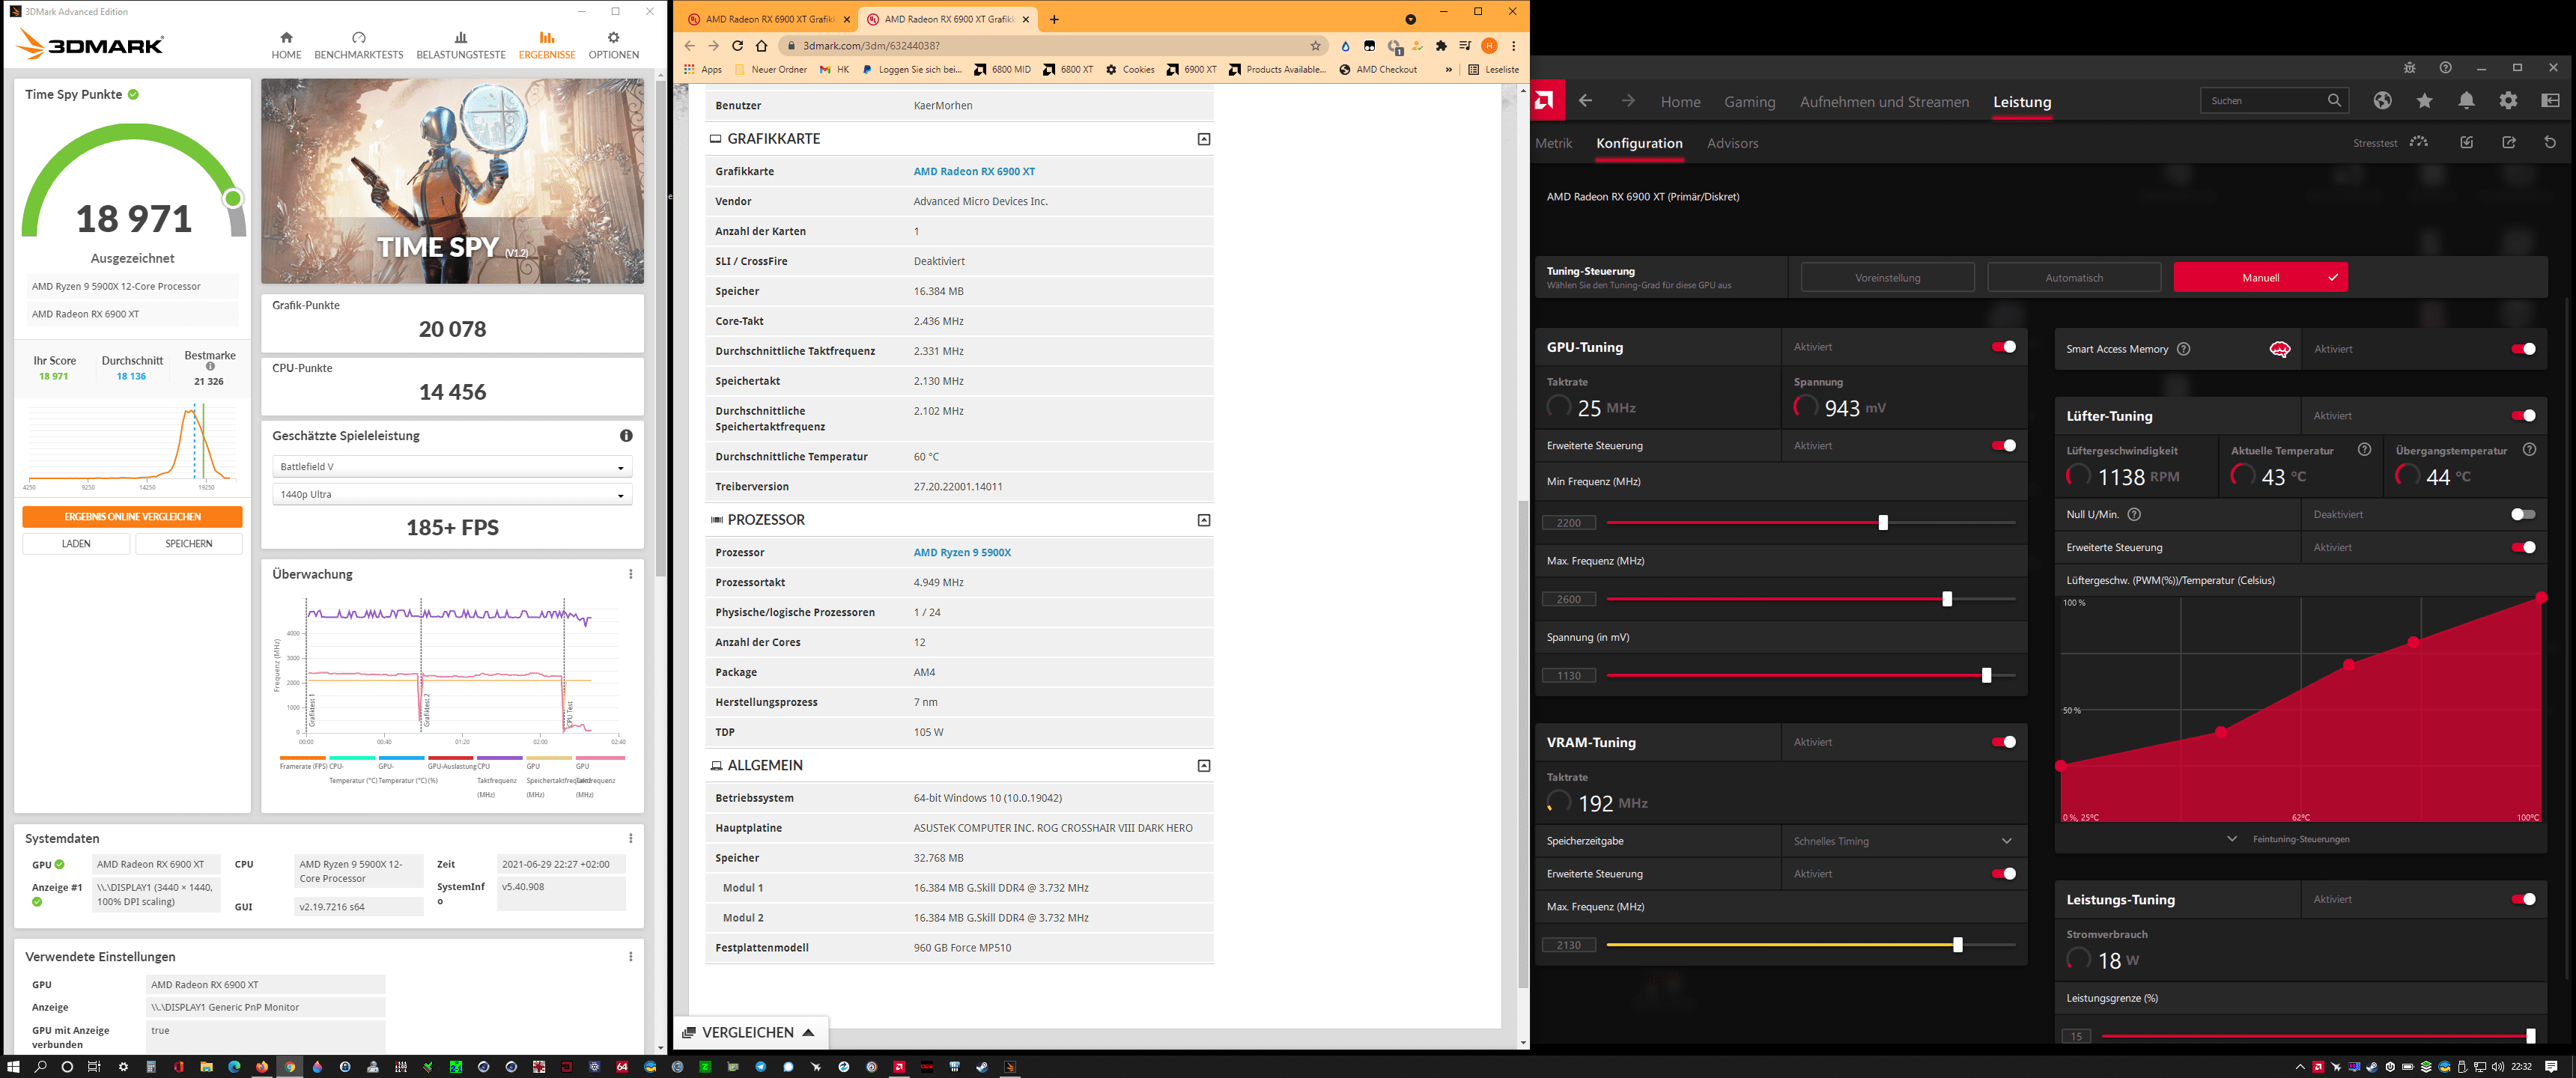
Task: Click the LADEN button
Action: pos(76,543)
